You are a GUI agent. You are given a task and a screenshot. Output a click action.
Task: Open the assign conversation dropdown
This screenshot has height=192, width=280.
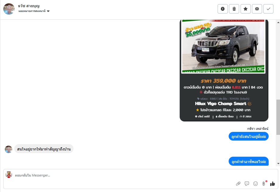point(34,11)
